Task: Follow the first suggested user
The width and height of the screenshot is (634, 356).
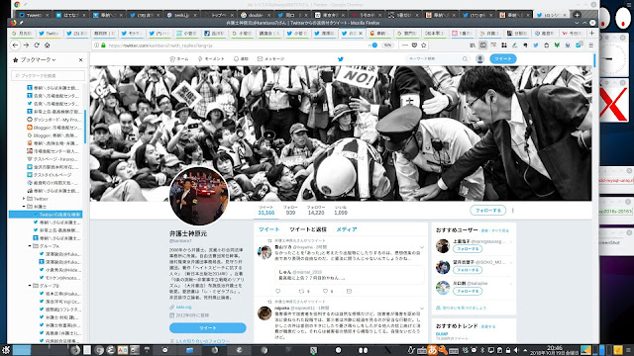Action: pos(468,249)
